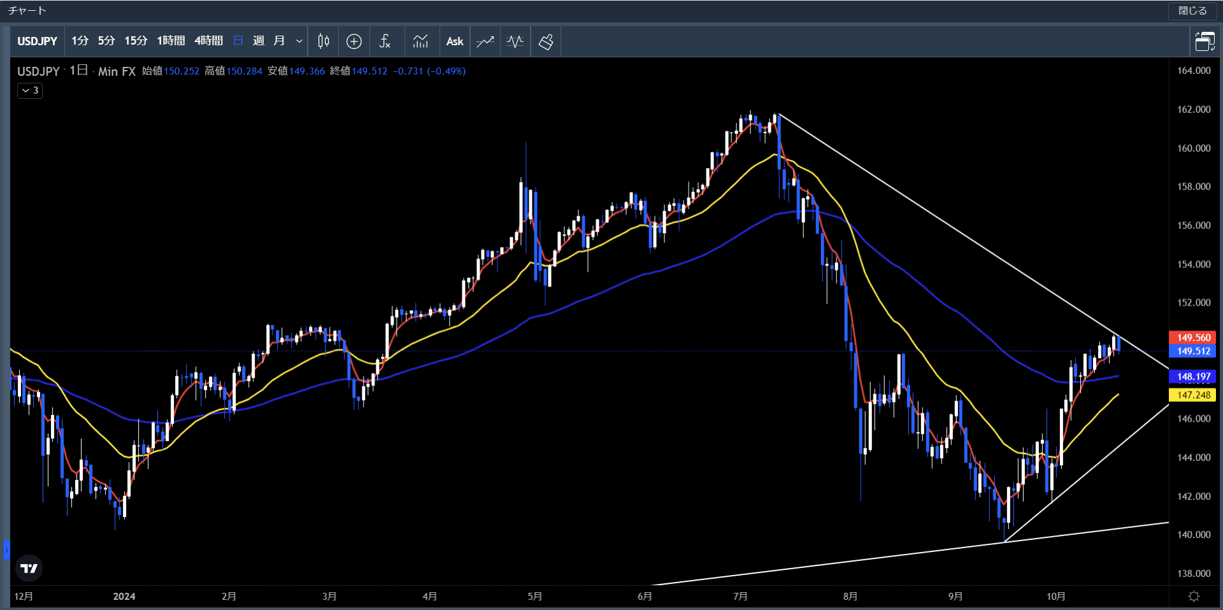
Task: Click the 12月 date axis label
Action: tap(24, 597)
